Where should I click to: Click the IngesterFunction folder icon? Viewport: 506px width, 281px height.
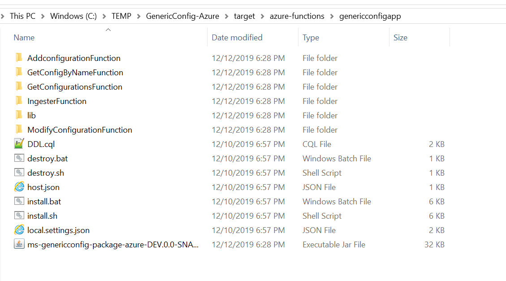tap(19, 101)
